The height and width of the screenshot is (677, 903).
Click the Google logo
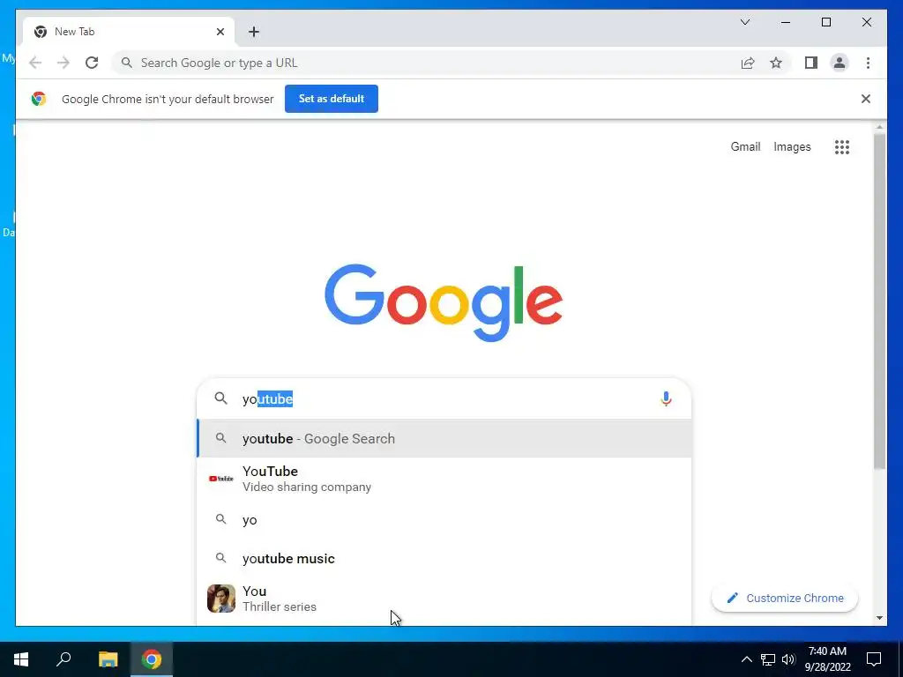(444, 302)
